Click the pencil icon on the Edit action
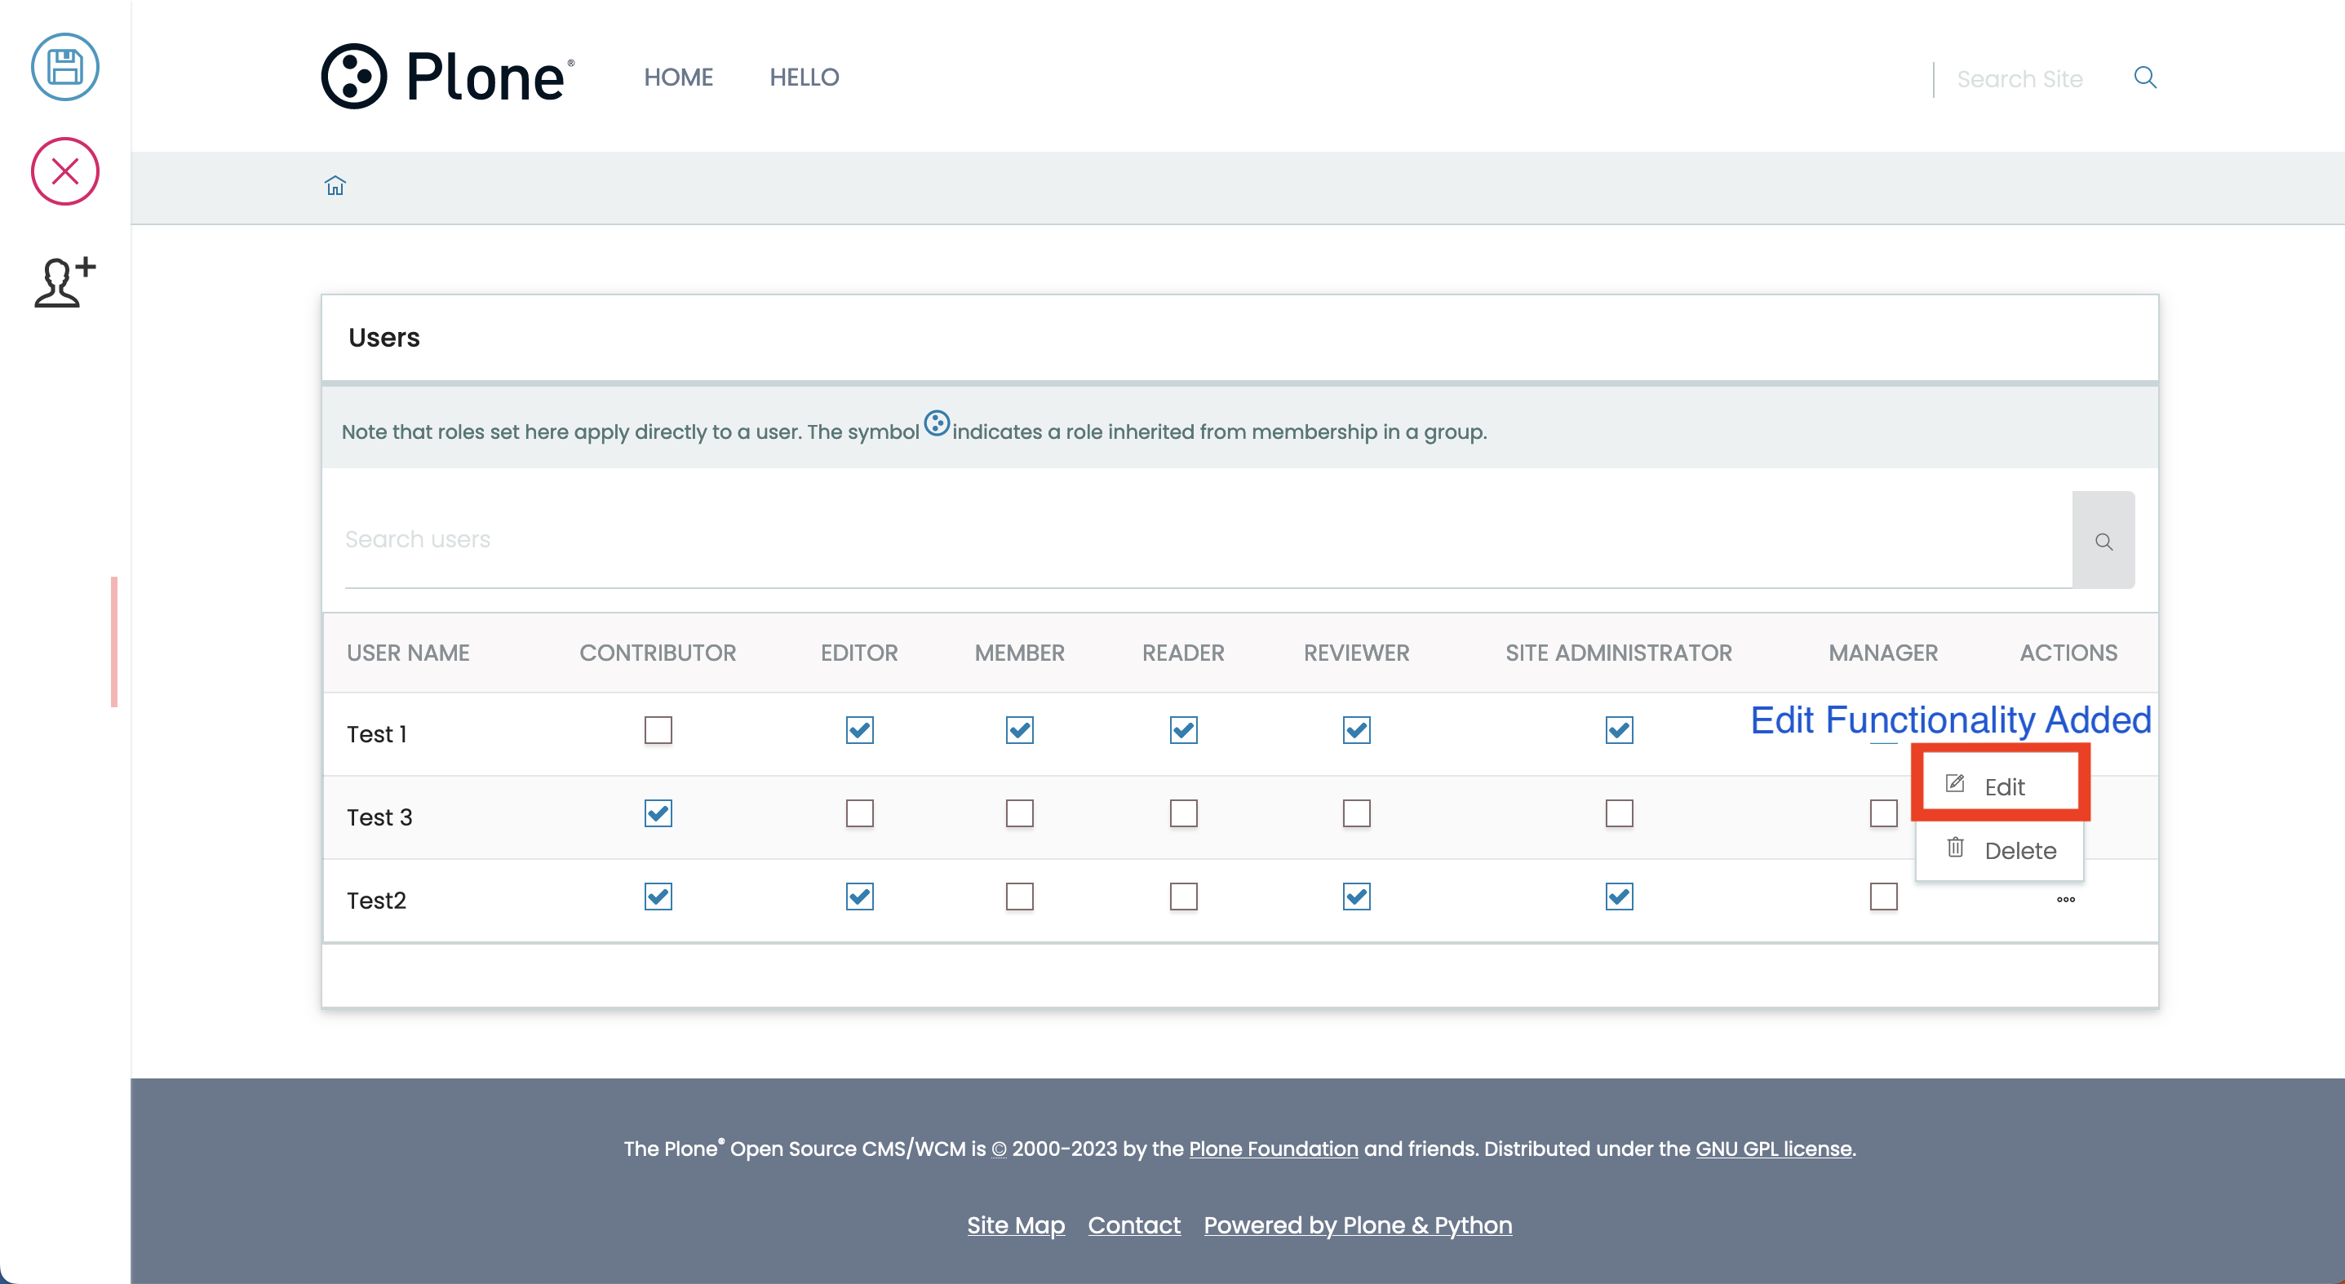This screenshot has height=1284, width=2345. 1955,783
